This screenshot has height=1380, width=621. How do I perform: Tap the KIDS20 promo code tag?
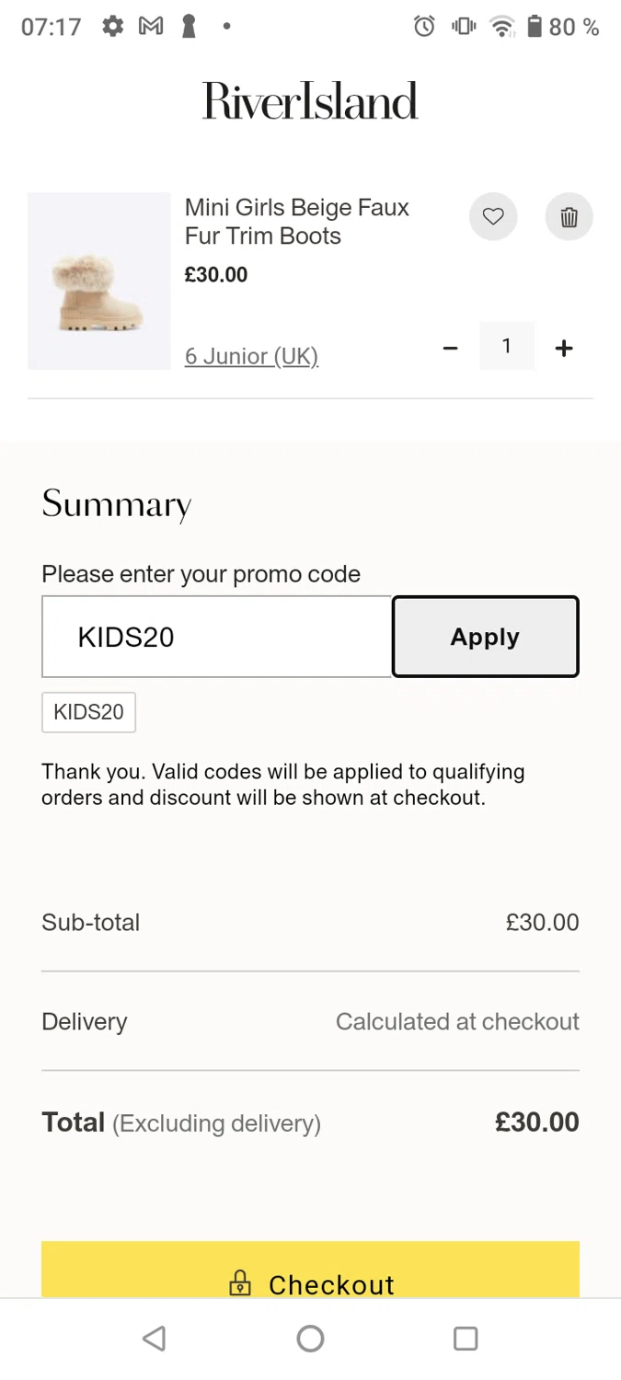[x=88, y=712]
